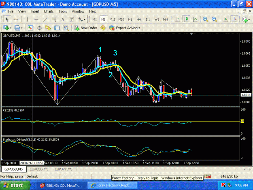
Task: Zoom out of the chart
Action: pyautogui.click(x=214, y=19)
